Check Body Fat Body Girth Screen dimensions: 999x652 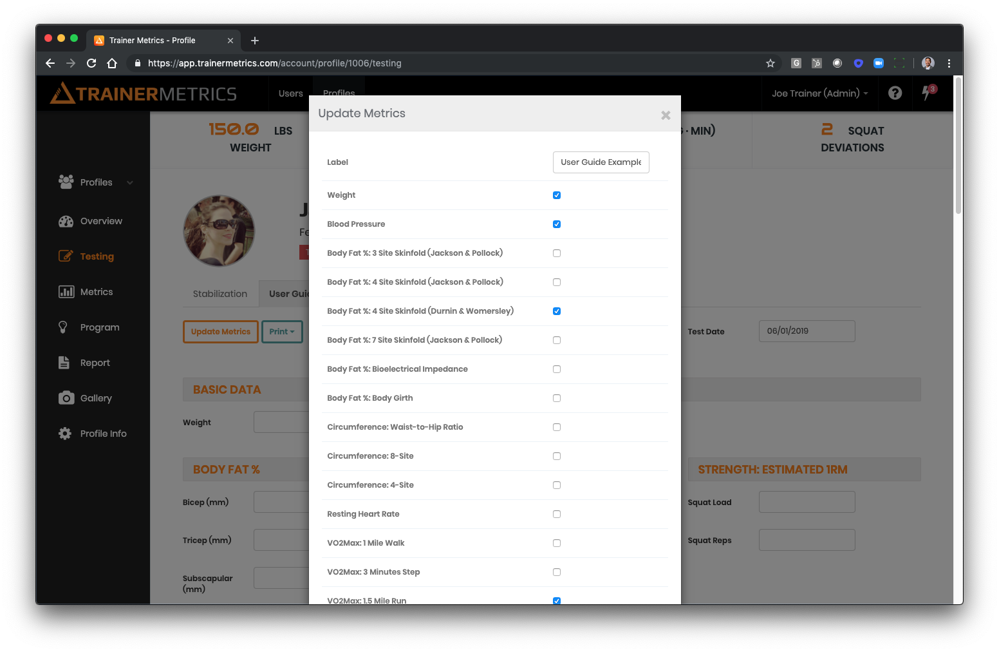pyautogui.click(x=557, y=398)
